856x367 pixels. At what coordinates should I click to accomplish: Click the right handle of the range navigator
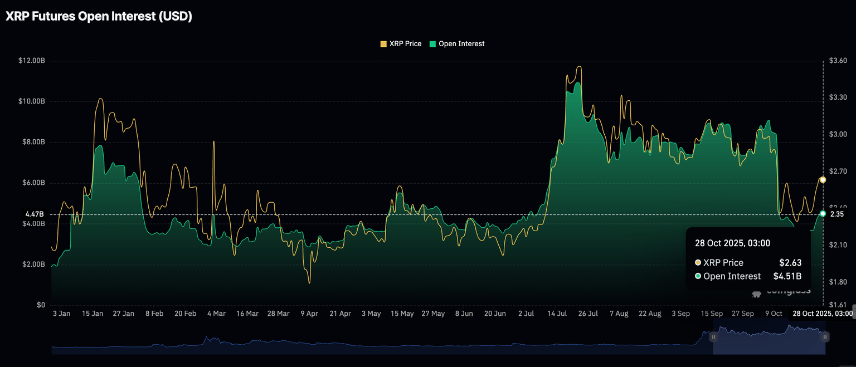pos(825,337)
